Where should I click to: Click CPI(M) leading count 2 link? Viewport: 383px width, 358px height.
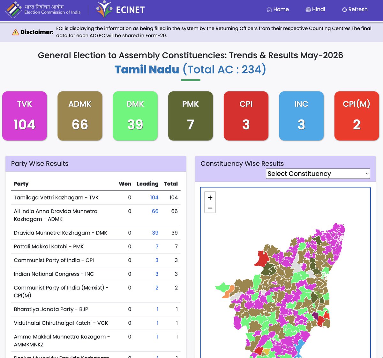click(157, 288)
